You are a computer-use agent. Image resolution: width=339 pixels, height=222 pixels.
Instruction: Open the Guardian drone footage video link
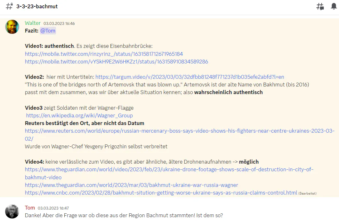click(x=169, y=170)
